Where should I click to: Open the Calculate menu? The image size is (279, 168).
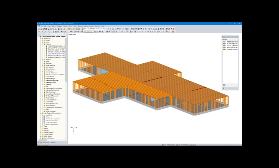(x=59, y=26)
